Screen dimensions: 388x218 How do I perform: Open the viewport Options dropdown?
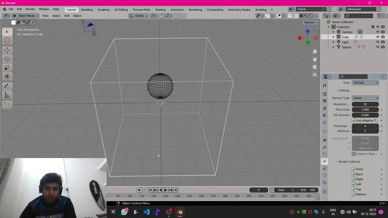click(x=310, y=22)
